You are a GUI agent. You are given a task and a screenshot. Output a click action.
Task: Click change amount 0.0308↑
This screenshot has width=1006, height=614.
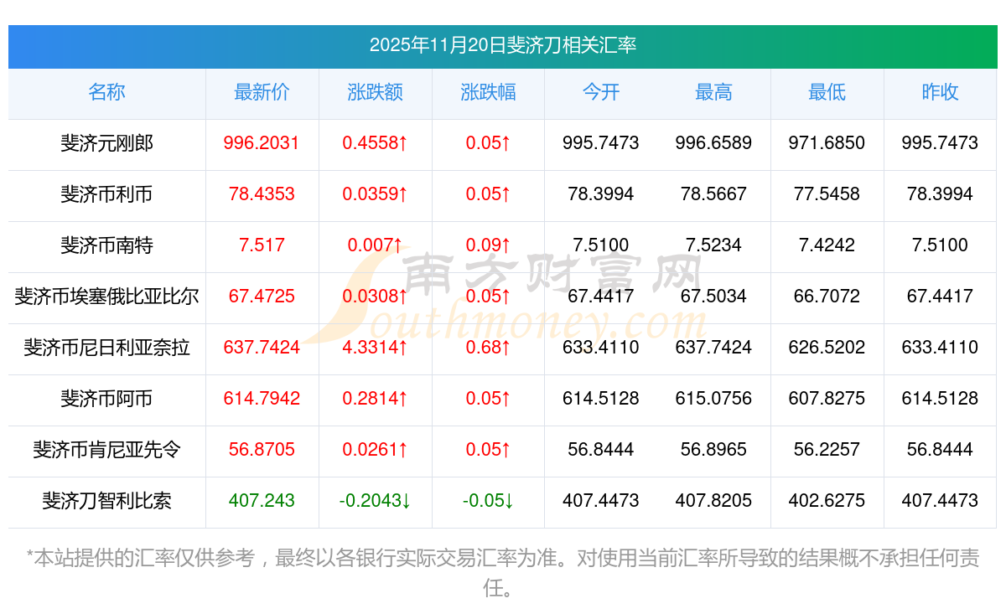(x=375, y=297)
